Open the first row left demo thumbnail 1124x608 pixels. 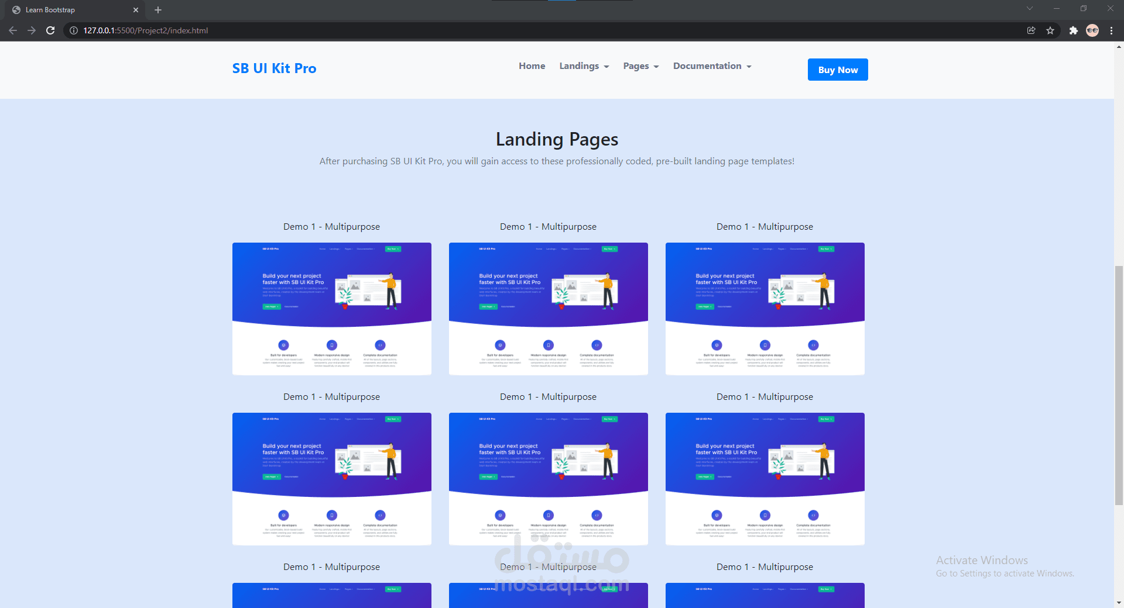(x=332, y=309)
